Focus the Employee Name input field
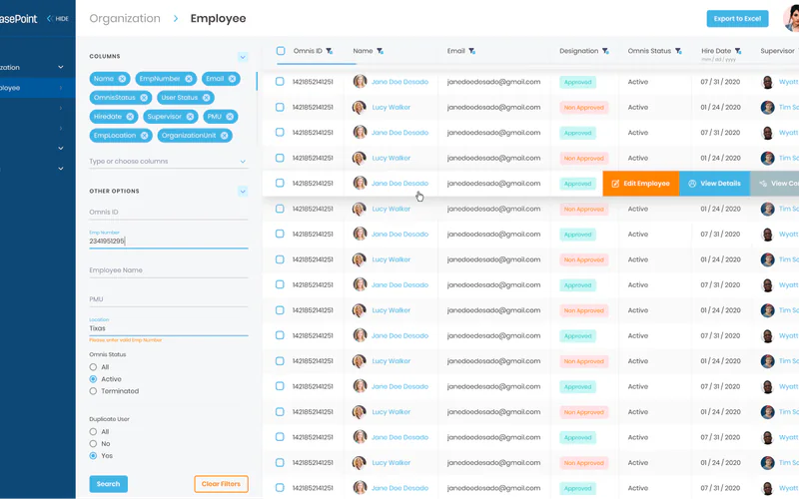This screenshot has height=499, width=799. pyautogui.click(x=168, y=270)
